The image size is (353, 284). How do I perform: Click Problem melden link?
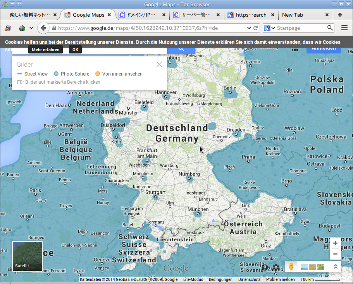280,279
